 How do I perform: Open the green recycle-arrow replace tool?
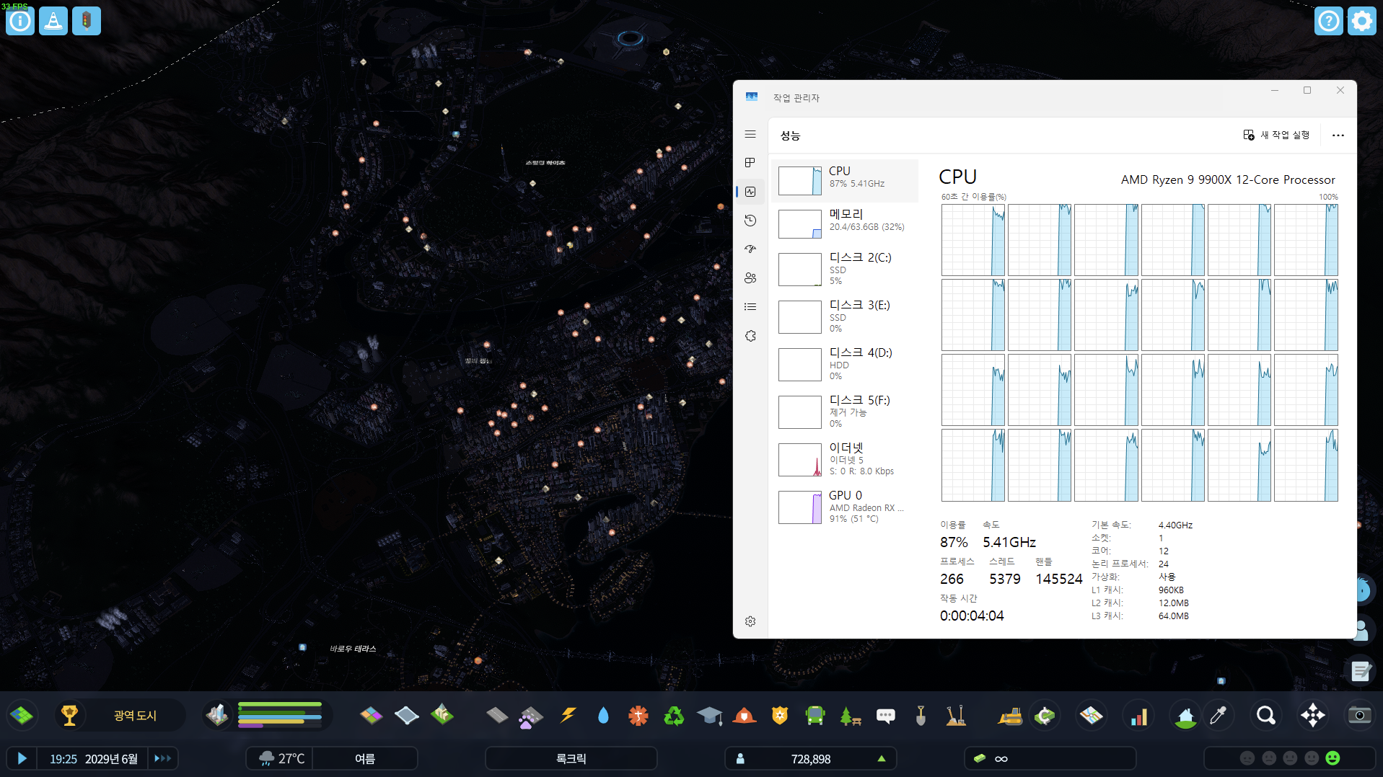(x=1045, y=715)
